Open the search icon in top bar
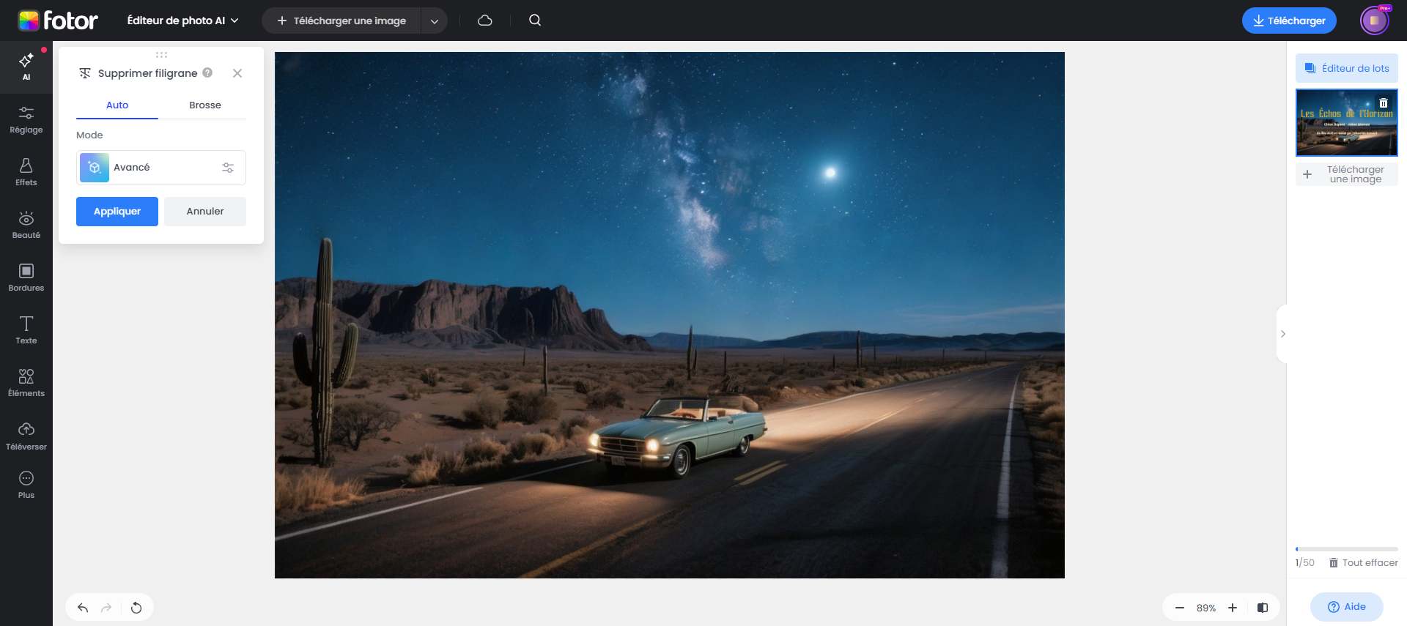The image size is (1407, 626). click(535, 21)
